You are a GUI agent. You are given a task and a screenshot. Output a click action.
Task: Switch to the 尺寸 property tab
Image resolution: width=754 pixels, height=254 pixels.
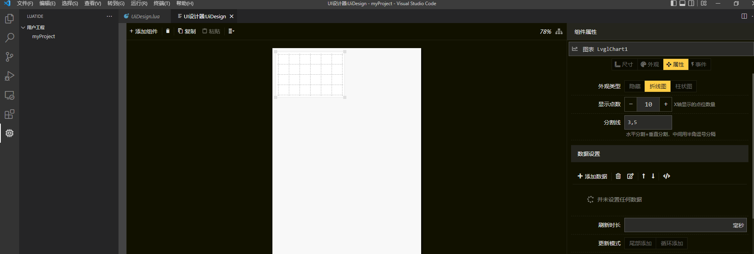624,64
